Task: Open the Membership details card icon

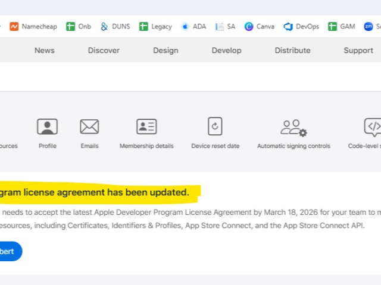Action: (146, 127)
